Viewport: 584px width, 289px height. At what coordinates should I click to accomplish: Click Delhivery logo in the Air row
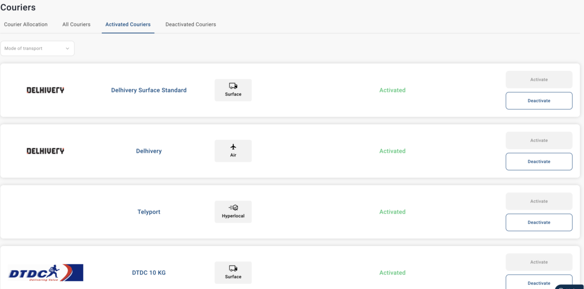(x=45, y=151)
